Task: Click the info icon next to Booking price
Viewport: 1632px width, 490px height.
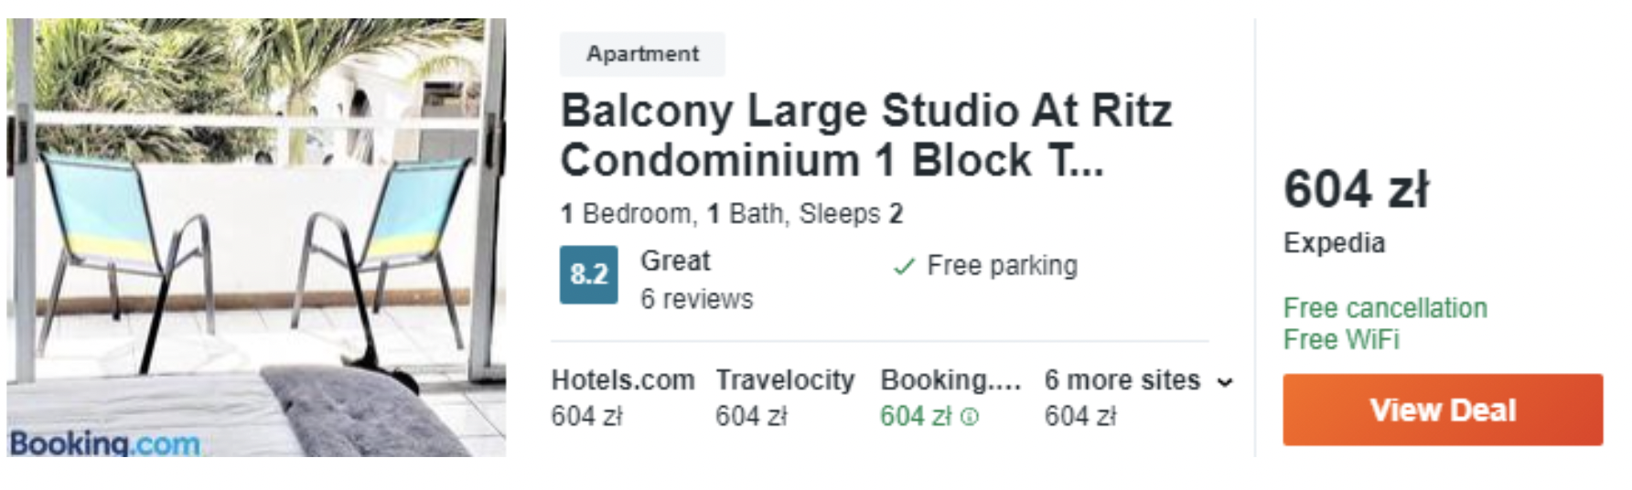Action: [x=970, y=417]
